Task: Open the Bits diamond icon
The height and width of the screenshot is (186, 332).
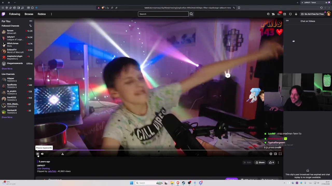Action: [x=296, y=14]
